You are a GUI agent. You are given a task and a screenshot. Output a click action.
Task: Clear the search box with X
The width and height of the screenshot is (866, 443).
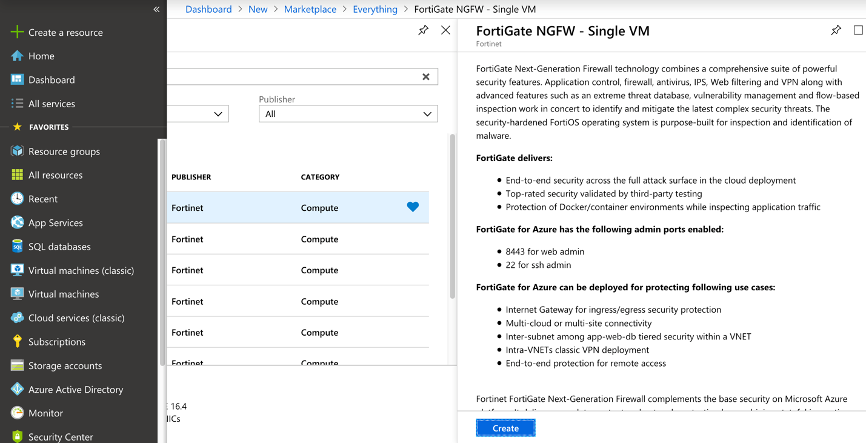tap(426, 77)
